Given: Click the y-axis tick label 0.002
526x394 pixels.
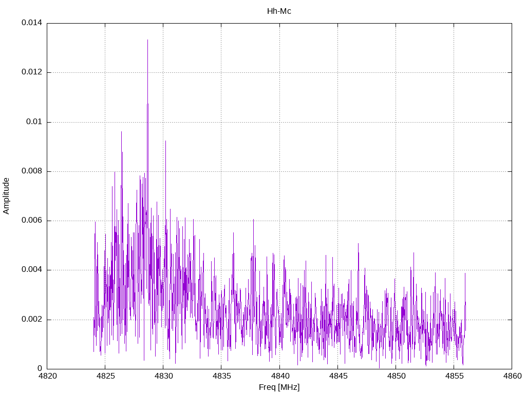Looking at the screenshot, I should 32,319.
